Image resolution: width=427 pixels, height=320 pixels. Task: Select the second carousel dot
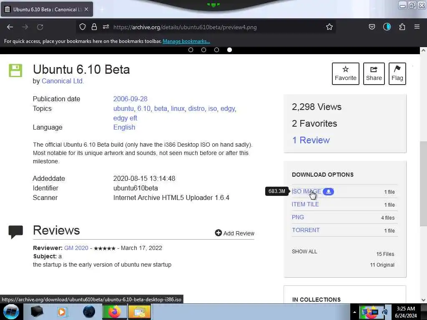coord(203,50)
